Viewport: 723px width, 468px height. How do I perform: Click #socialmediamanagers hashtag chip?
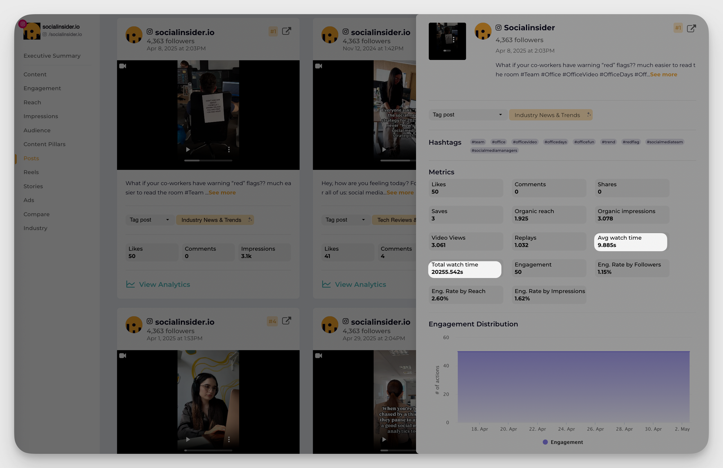pos(494,150)
